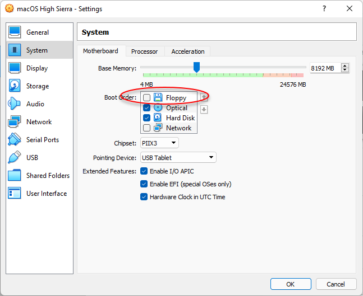Move boot device down with arrow button
Screen dimensions: 363x296
point(204,110)
